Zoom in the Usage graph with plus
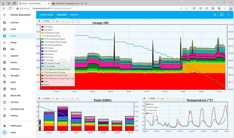Image resolution: width=234 pixels, height=138 pixels. pyautogui.click(x=63, y=21)
